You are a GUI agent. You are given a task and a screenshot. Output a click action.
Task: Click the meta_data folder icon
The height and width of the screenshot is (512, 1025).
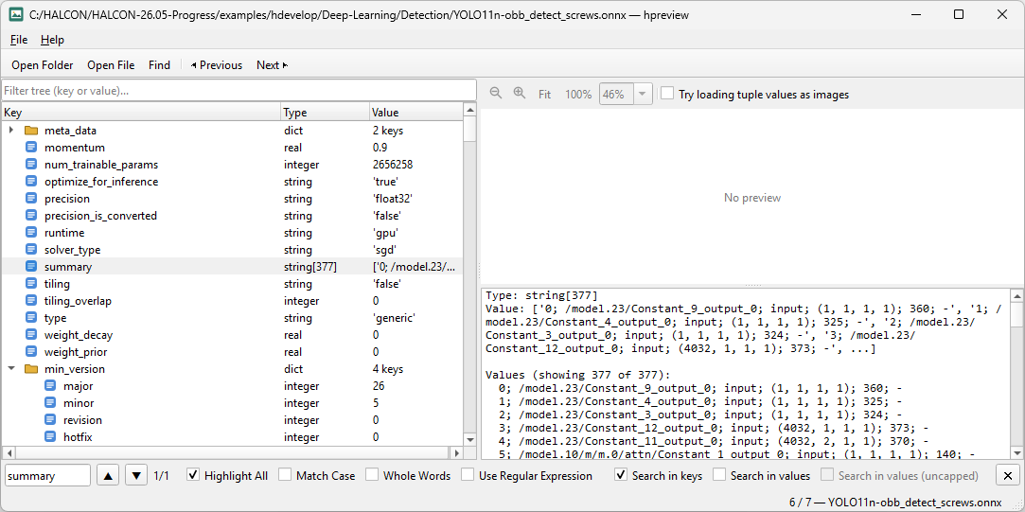31,131
